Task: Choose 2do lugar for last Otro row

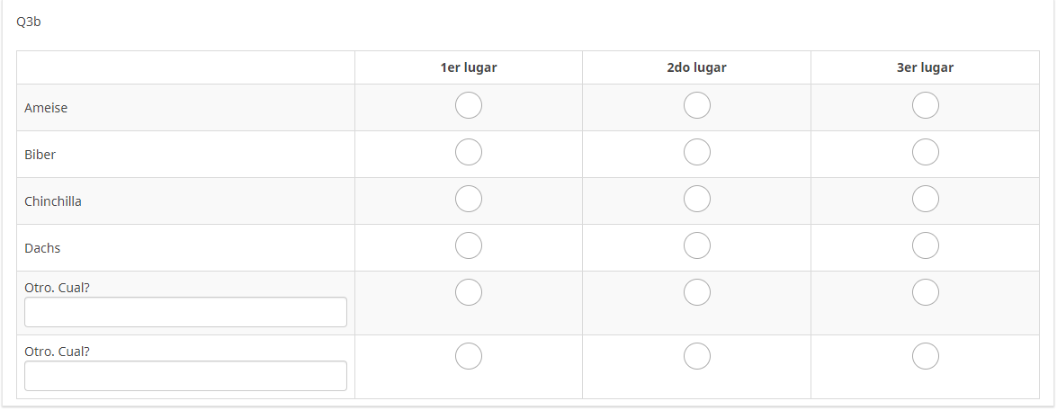Action: 697,357
